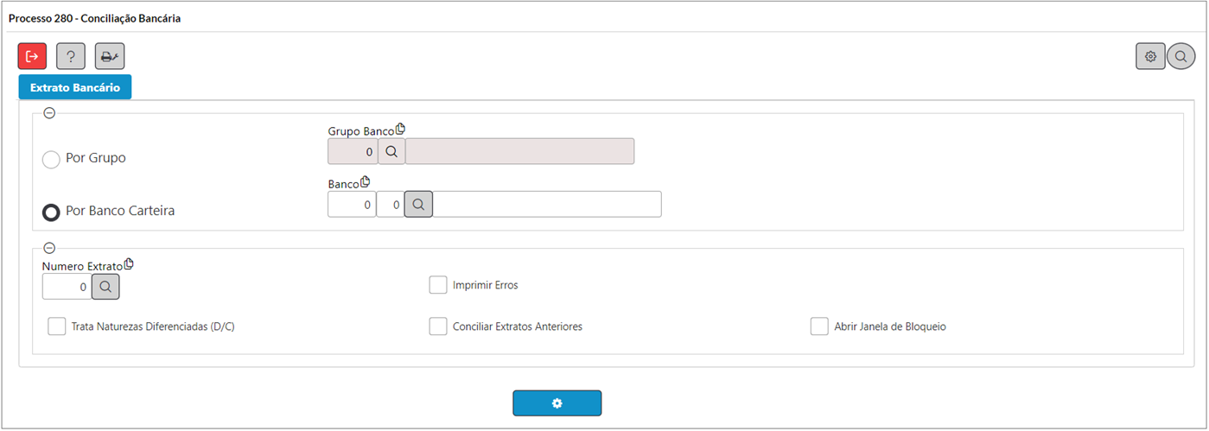The height and width of the screenshot is (431, 1209).
Task: Collapse the bank selection section
Action: pos(49,112)
